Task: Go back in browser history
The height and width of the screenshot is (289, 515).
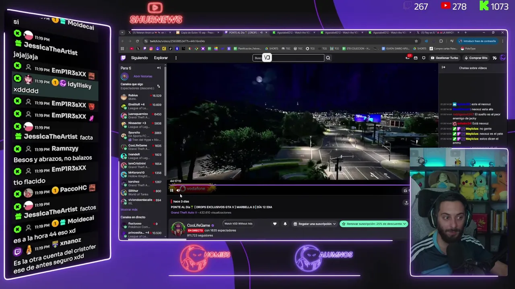Action: point(123,41)
